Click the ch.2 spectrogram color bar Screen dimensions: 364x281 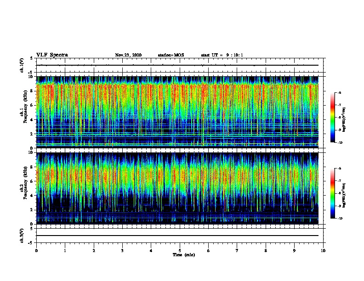[332, 193]
